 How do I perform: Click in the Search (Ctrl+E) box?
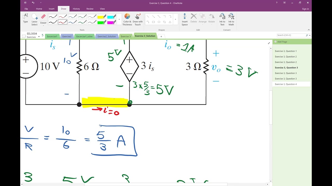[x=291, y=35]
